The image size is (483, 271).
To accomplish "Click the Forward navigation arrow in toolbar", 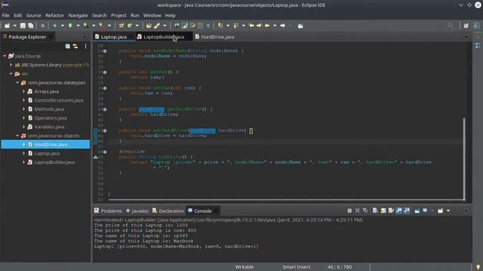I will pyautogui.click(x=282, y=26).
